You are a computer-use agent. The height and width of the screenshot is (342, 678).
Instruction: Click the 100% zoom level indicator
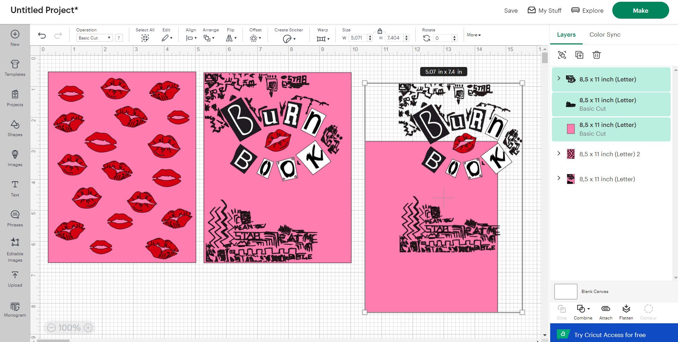pyautogui.click(x=70, y=328)
